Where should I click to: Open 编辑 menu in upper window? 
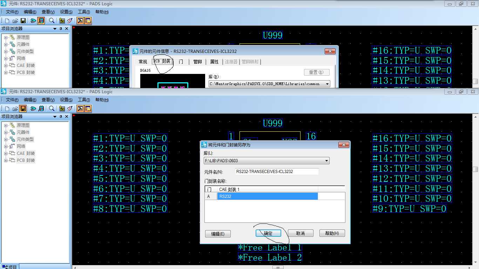(30, 12)
